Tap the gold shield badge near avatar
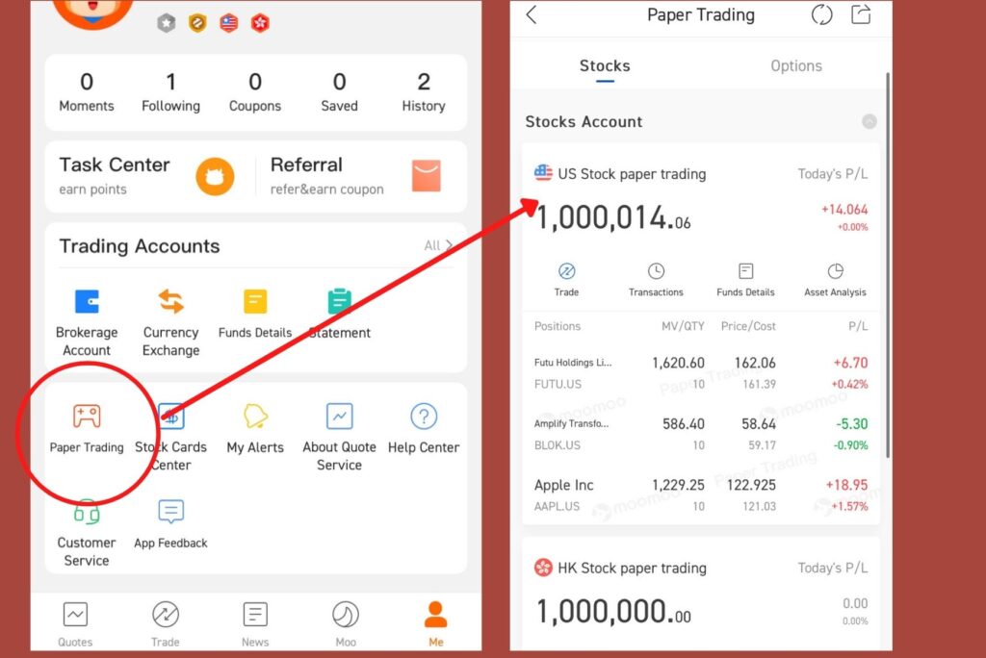 [x=197, y=23]
